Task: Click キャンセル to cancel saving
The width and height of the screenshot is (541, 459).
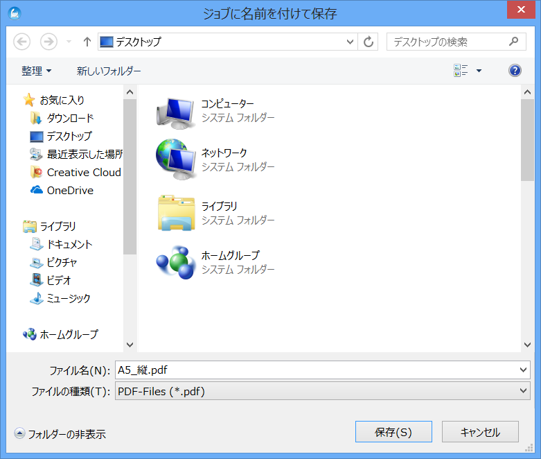Action: pos(480,432)
